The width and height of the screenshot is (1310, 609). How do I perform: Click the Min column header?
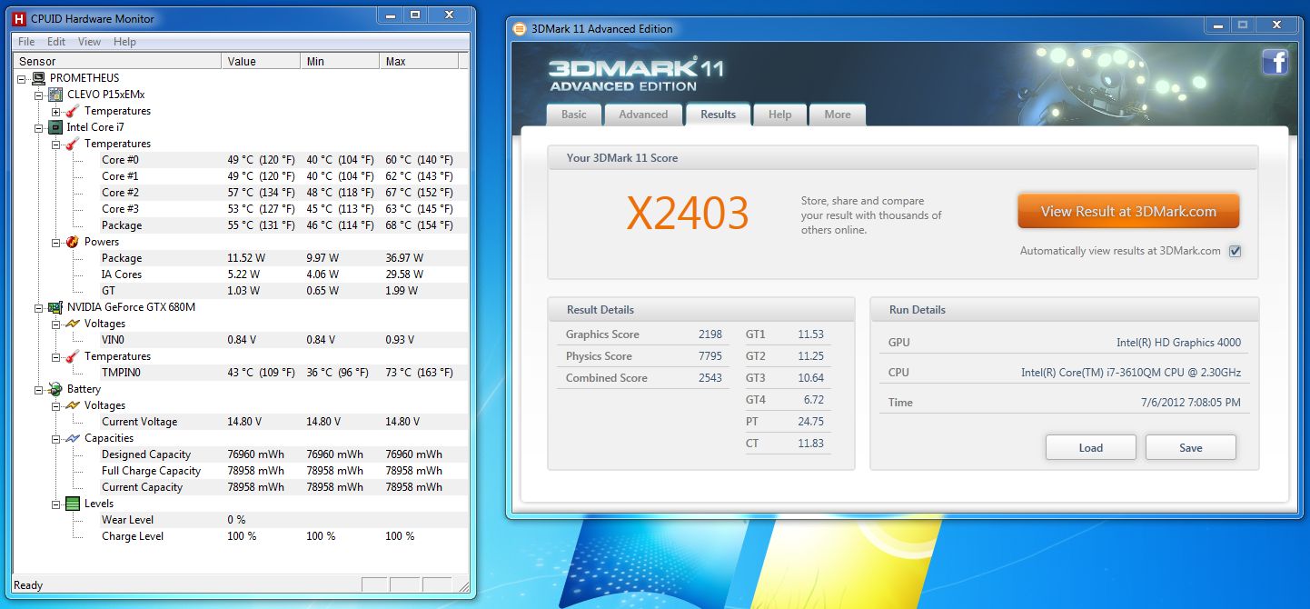click(x=340, y=62)
